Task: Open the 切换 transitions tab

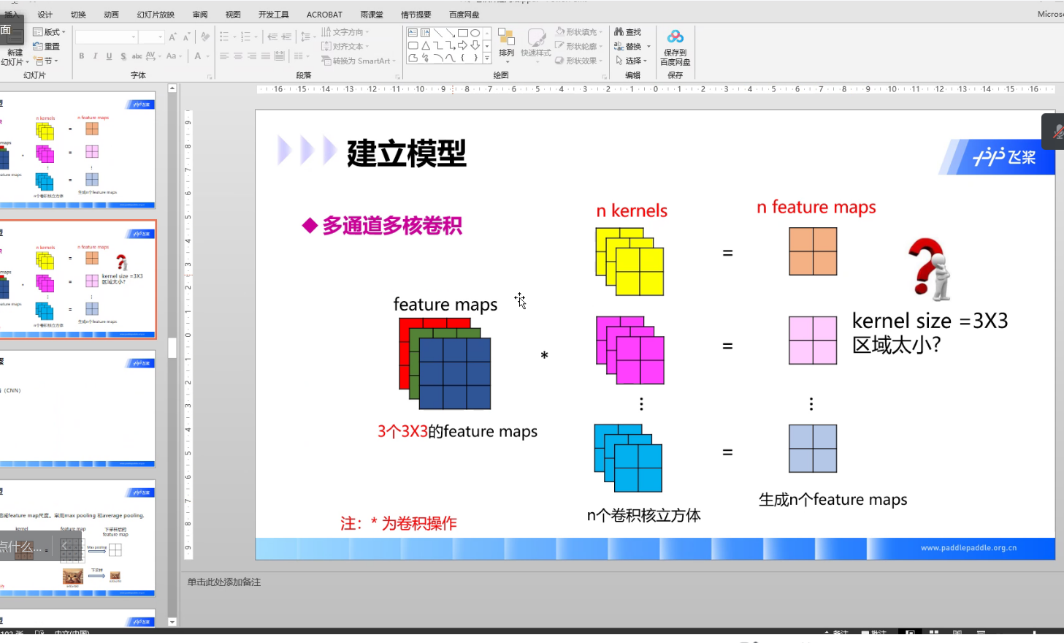Action: tap(78, 15)
